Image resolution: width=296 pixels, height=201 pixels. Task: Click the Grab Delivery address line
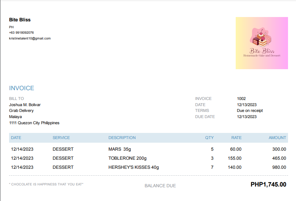[x=21, y=111]
